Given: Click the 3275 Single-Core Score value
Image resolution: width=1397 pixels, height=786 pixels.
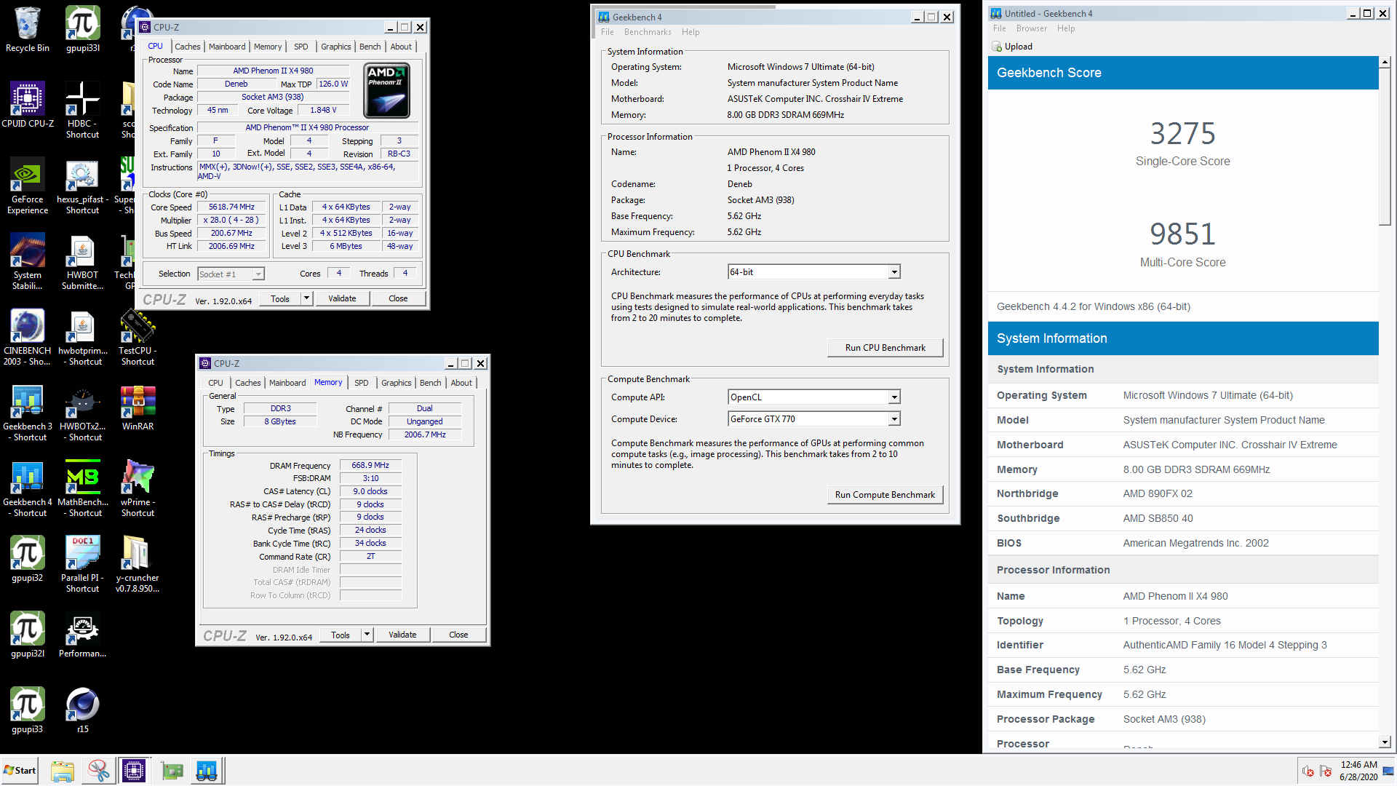Looking at the screenshot, I should click(x=1182, y=134).
